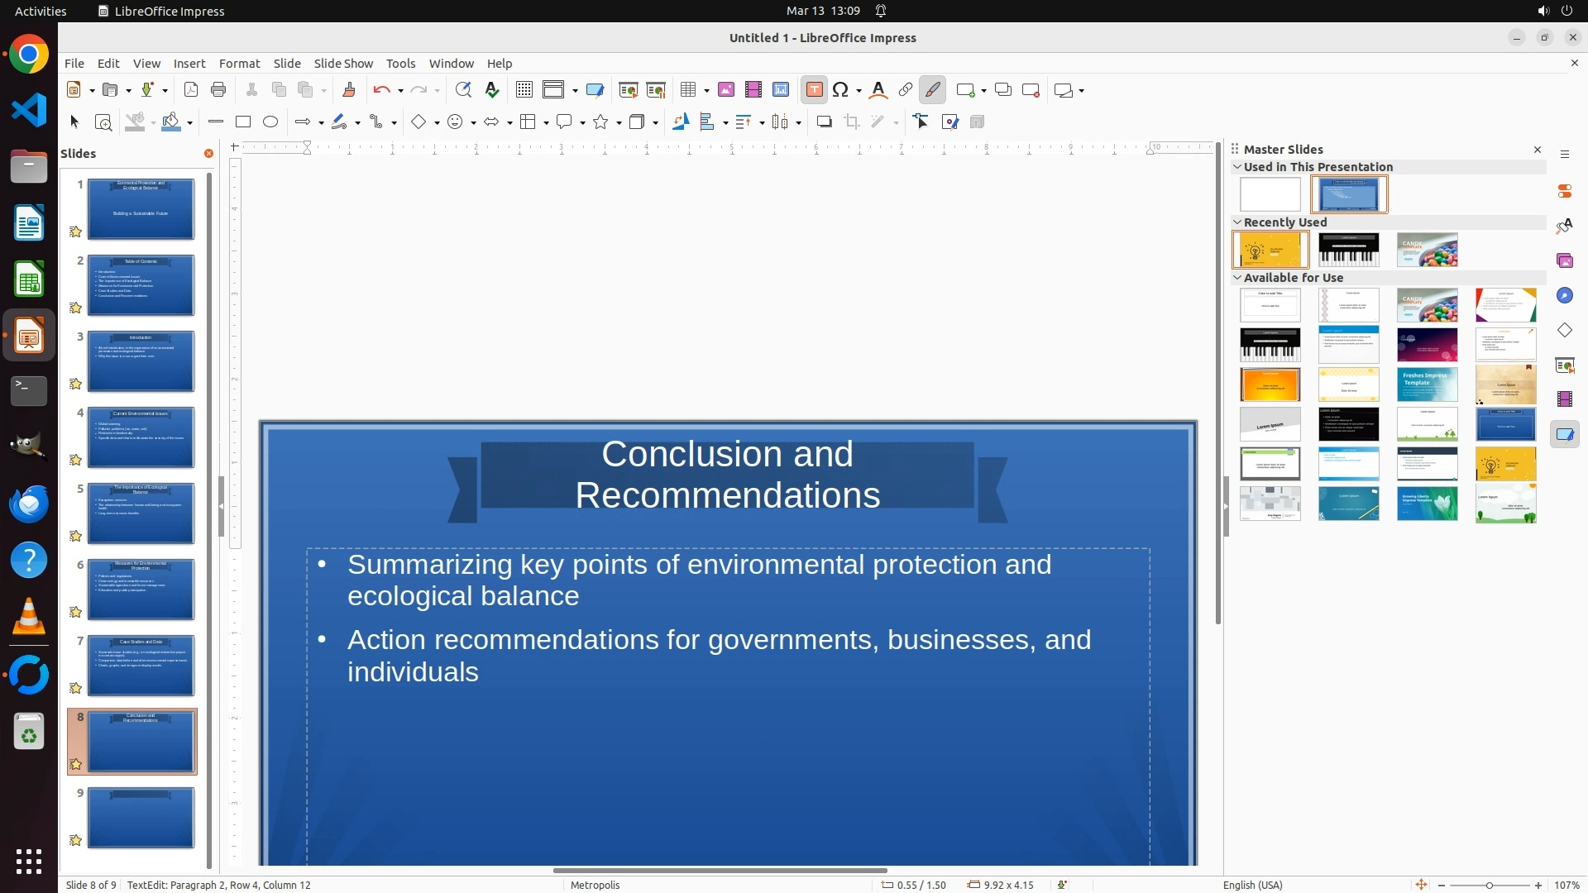Click the Insert Table icon
This screenshot has width=1588, height=893.
(688, 90)
